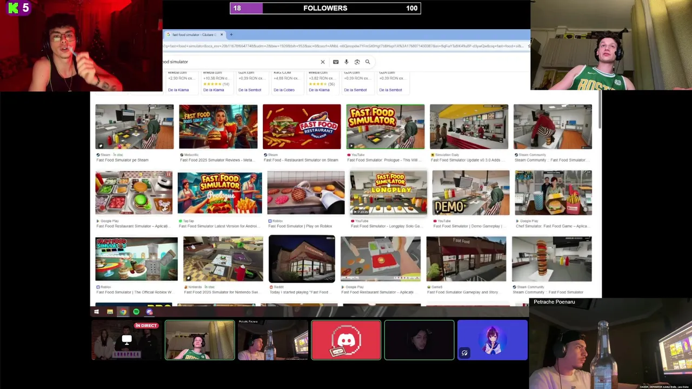Select the dark webcam participant tile
The image size is (692, 389).
420,340
